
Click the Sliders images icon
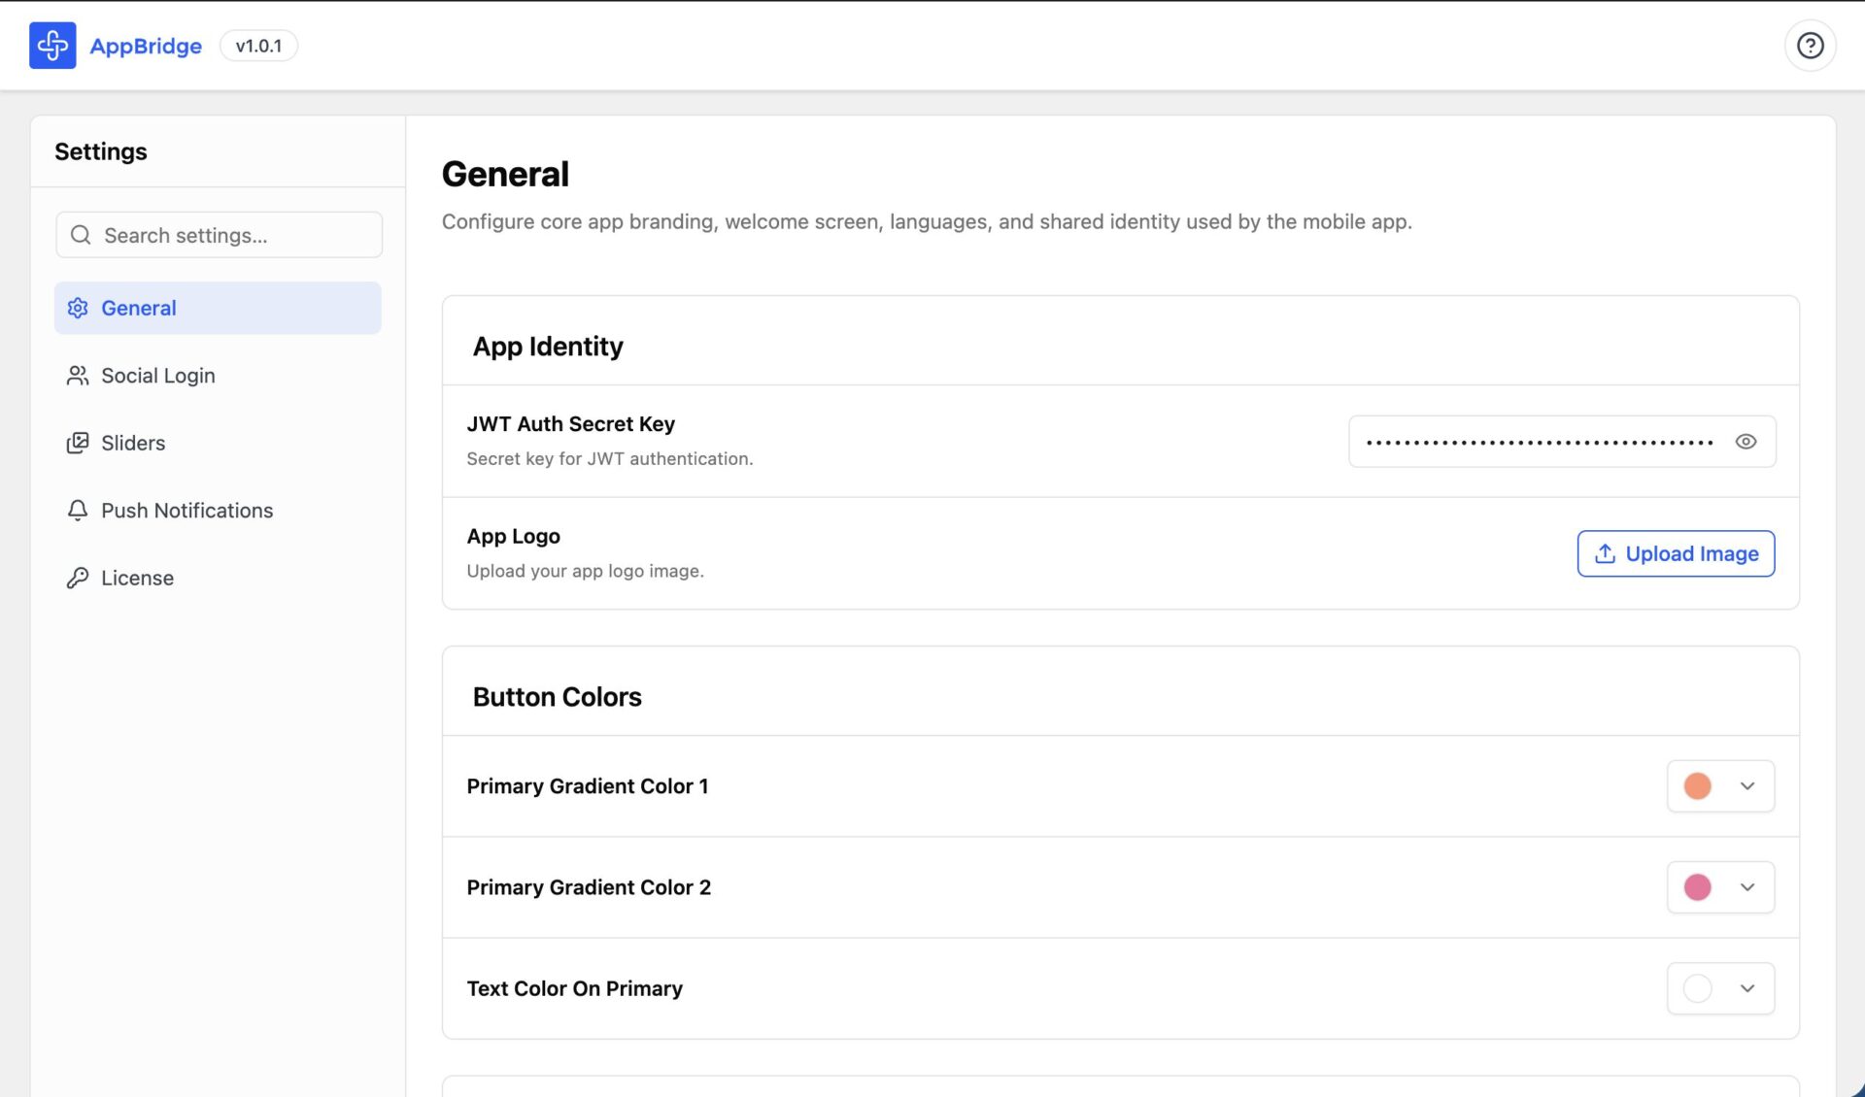coord(78,443)
